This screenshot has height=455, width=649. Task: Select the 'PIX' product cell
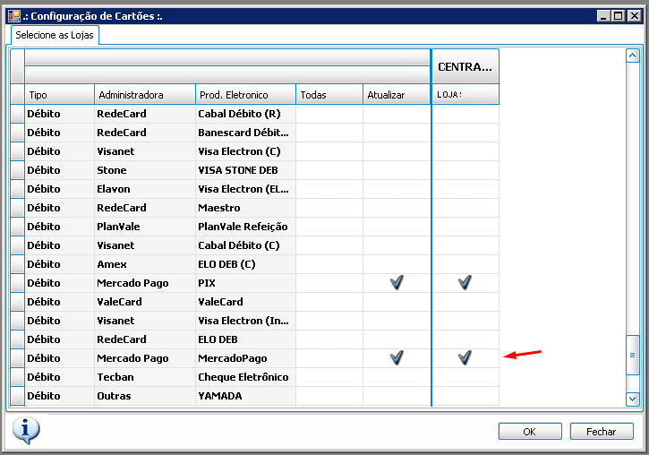click(x=245, y=283)
